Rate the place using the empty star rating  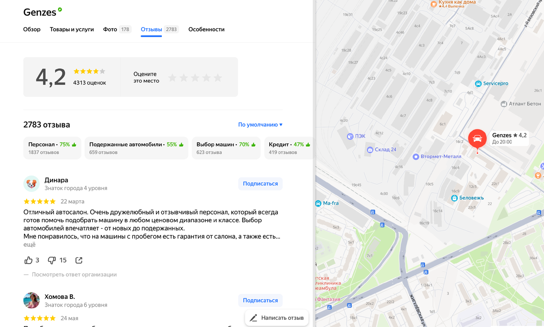tap(195, 78)
